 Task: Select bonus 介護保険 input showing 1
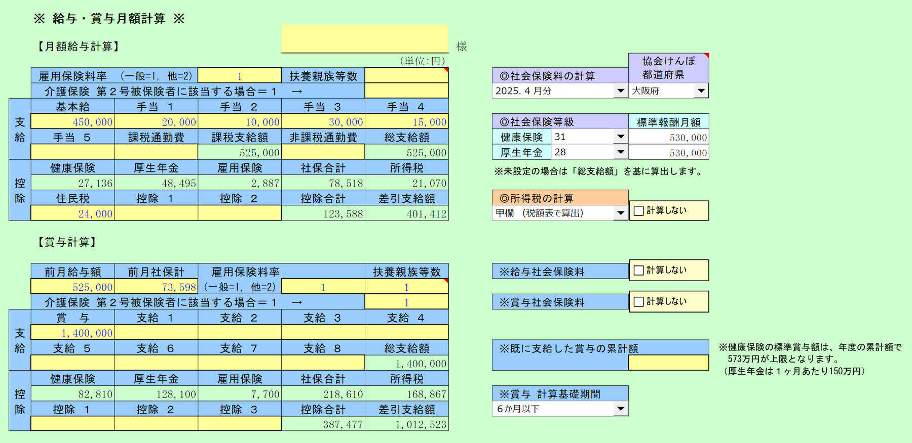[x=406, y=302]
